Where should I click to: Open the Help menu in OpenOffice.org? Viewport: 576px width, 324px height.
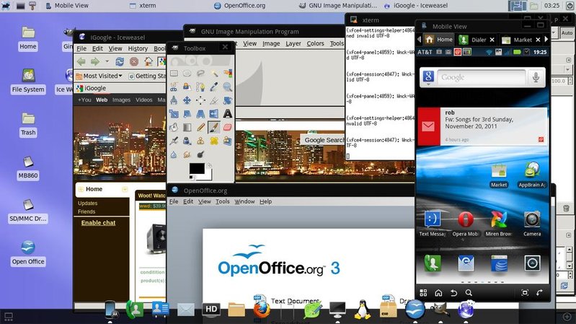click(x=265, y=201)
